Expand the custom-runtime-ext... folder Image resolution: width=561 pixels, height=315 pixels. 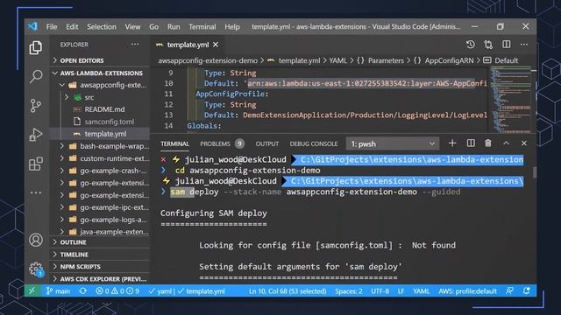(x=99, y=158)
